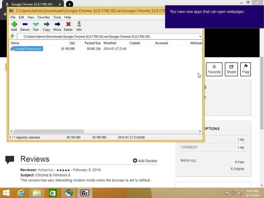Viewport: 264px width, 198px height.
Task: Click into the archive path field
Action: click(x=108, y=37)
